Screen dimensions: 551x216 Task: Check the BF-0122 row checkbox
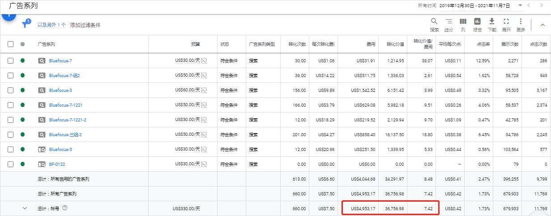[10, 164]
